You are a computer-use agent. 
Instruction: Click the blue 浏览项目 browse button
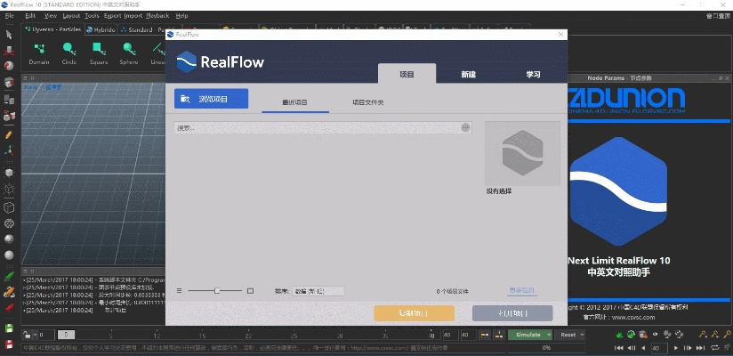pyautogui.click(x=212, y=99)
